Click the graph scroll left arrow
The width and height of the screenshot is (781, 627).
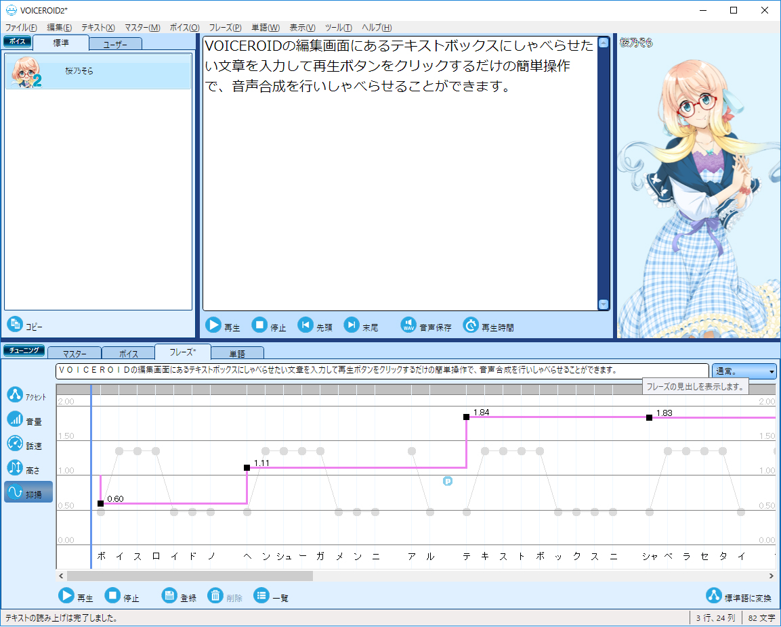tap(61, 576)
